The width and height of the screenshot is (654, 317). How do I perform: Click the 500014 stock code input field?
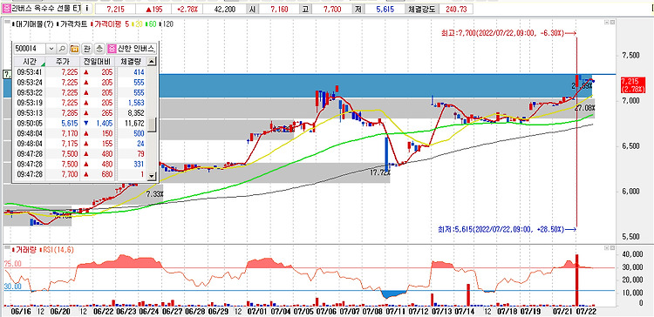(31, 49)
